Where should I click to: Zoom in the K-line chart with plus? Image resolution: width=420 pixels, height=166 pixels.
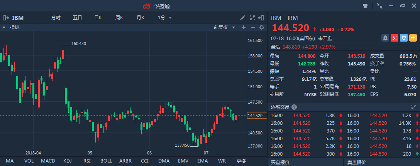tap(244, 27)
